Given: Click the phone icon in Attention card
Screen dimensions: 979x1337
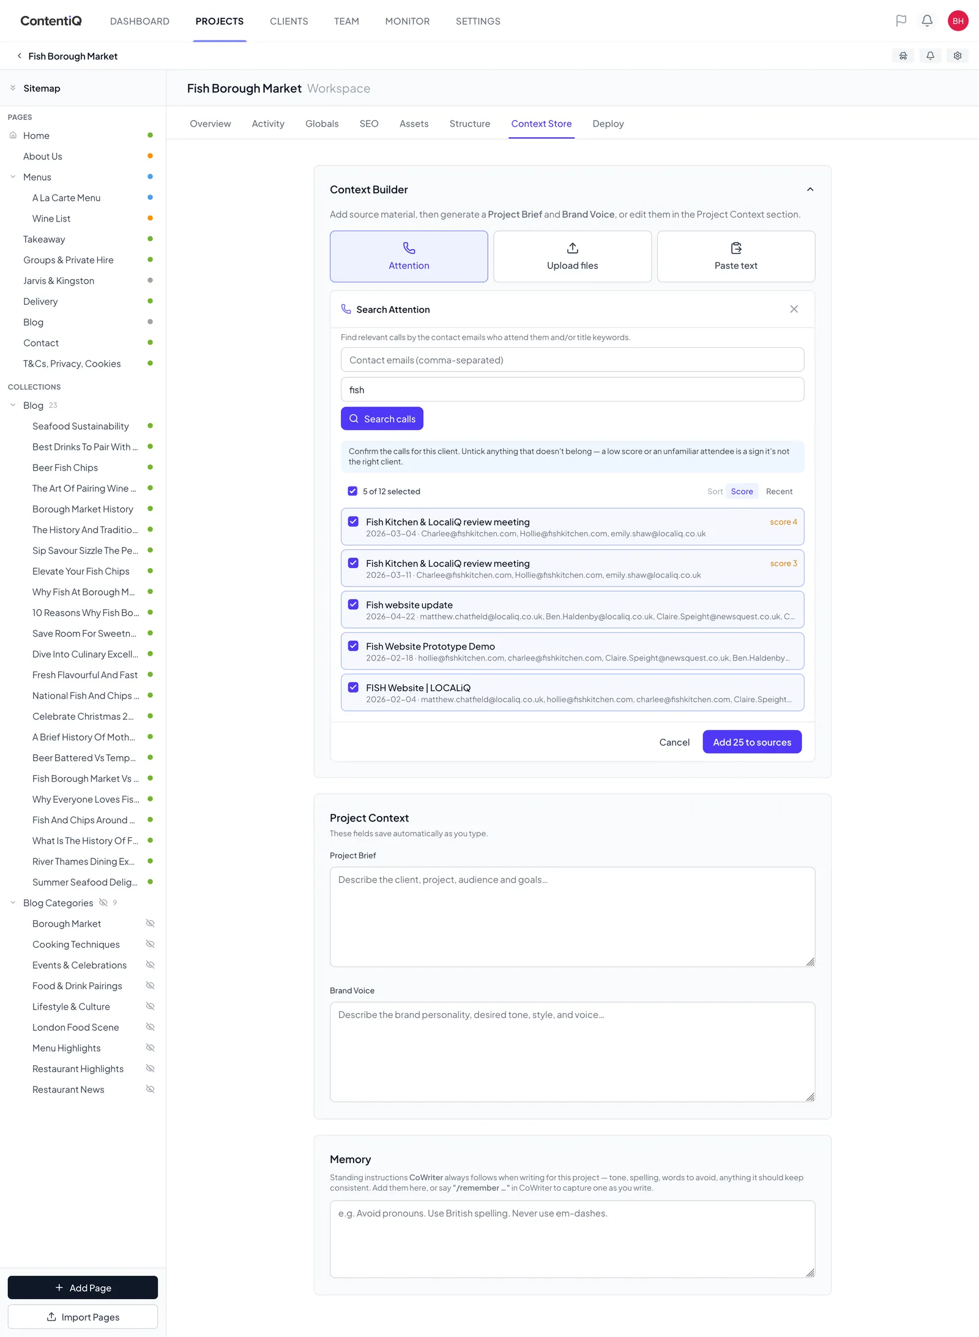Looking at the screenshot, I should tap(409, 248).
